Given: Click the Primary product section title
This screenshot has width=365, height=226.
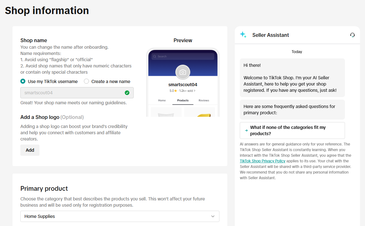Looking at the screenshot, I should (x=44, y=189).
